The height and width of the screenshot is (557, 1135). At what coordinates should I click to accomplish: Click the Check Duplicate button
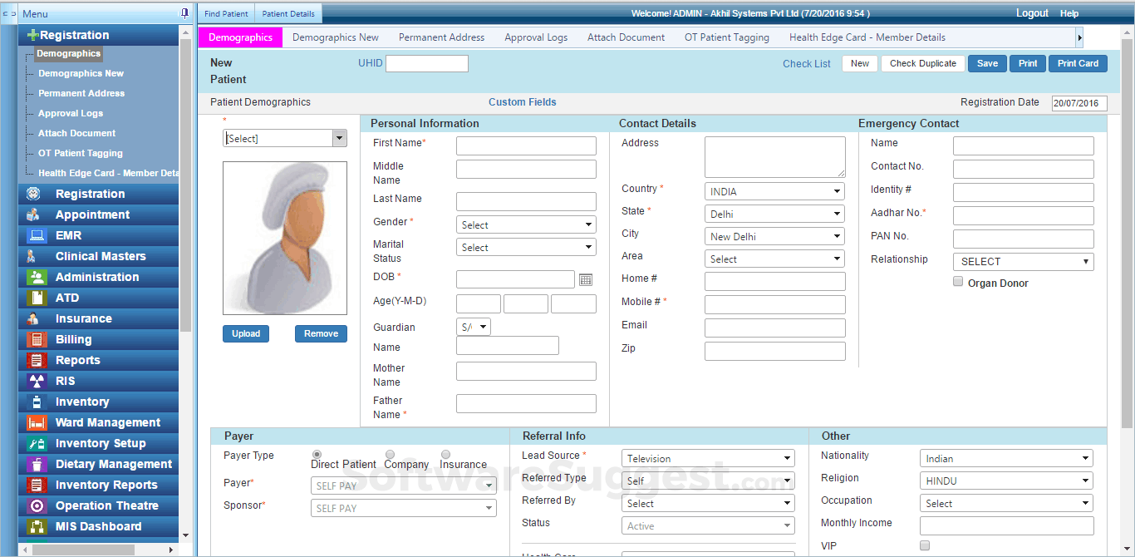(922, 63)
